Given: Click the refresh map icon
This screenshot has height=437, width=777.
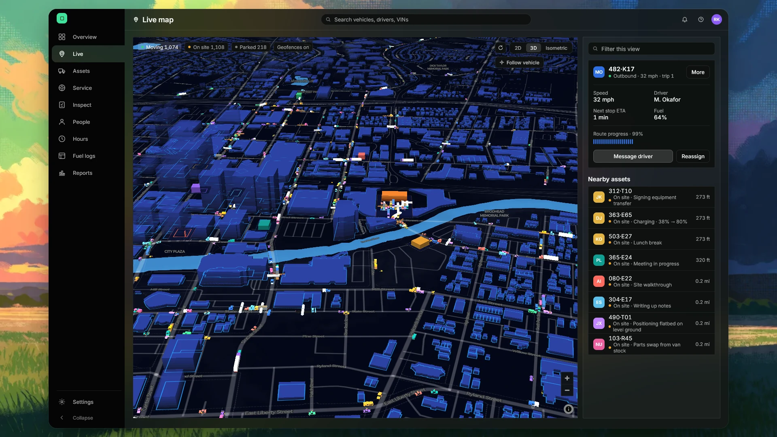Looking at the screenshot, I should pyautogui.click(x=501, y=48).
